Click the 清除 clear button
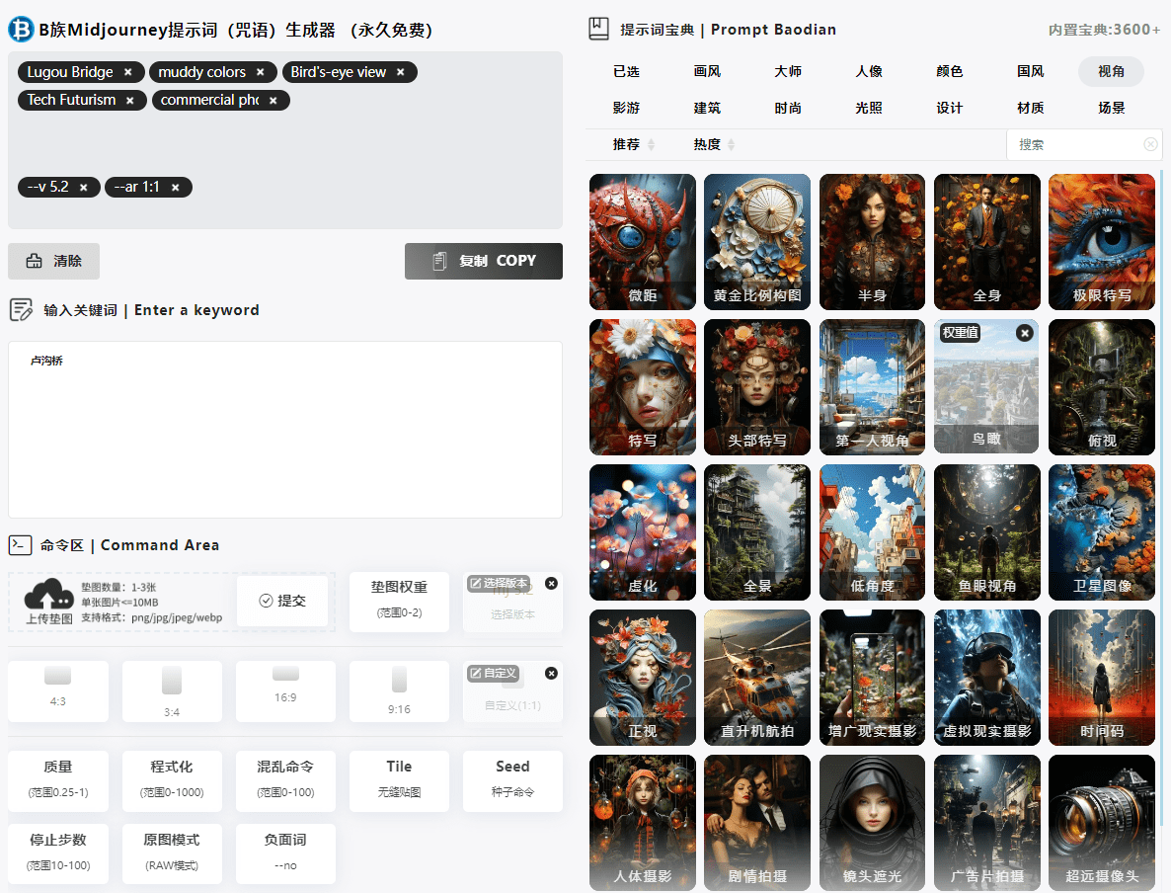1171x893 pixels. tap(54, 262)
